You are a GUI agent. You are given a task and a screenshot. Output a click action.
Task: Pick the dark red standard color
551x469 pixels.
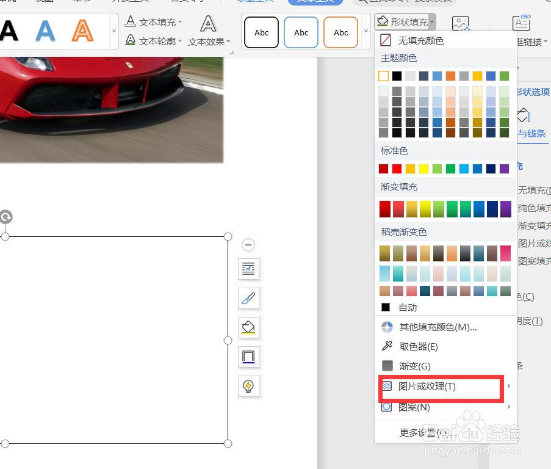(x=383, y=169)
